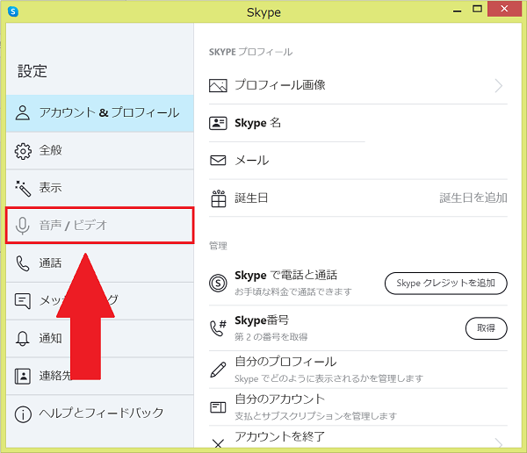
Task: Close the Skype window
Action: click(x=504, y=9)
